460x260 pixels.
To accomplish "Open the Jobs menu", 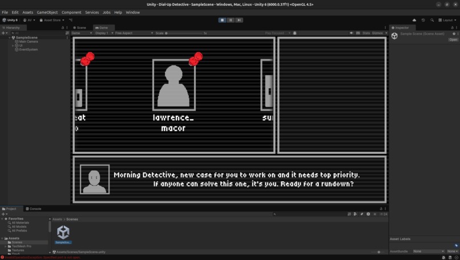I will point(107,13).
